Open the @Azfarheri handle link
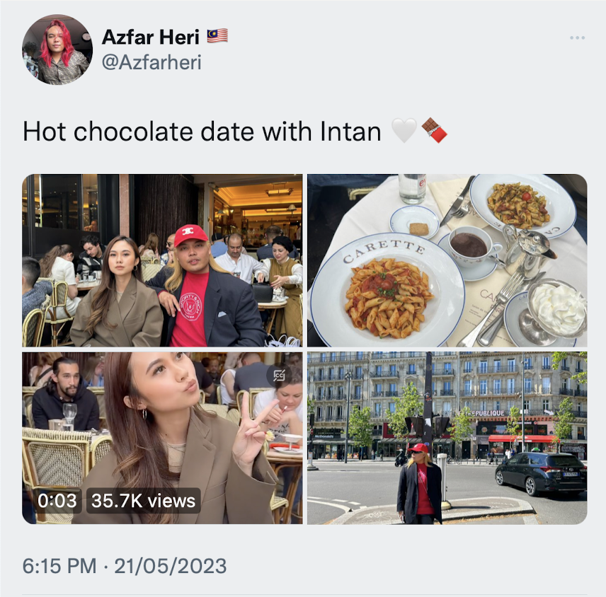Screen dimensions: 606x597 151,62
